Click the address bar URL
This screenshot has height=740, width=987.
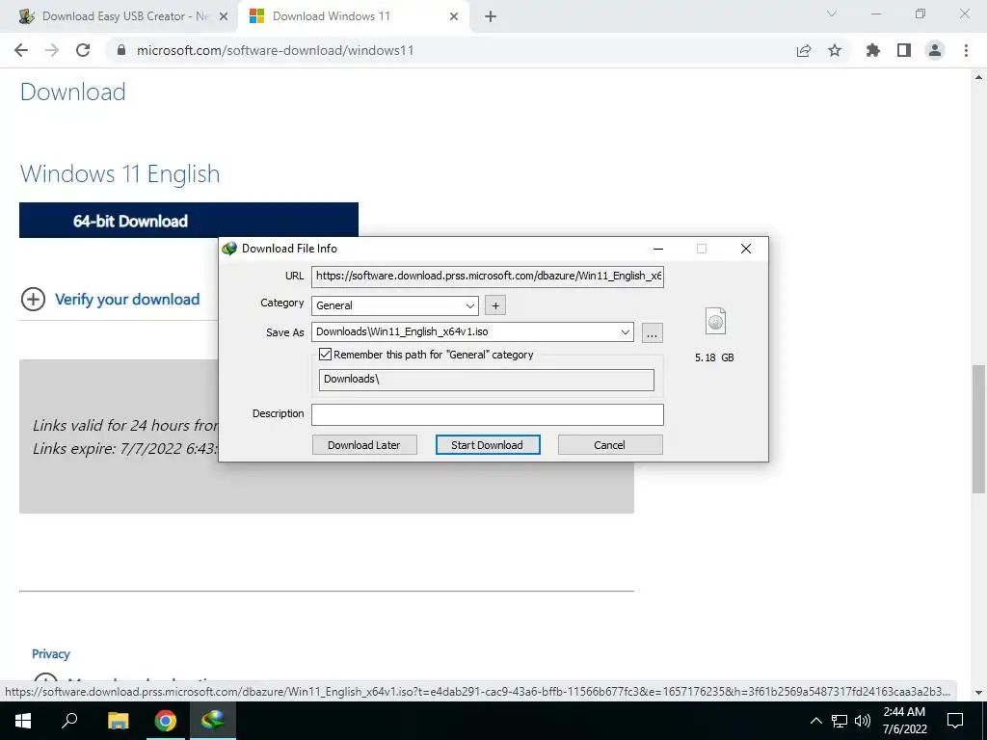[x=275, y=50]
